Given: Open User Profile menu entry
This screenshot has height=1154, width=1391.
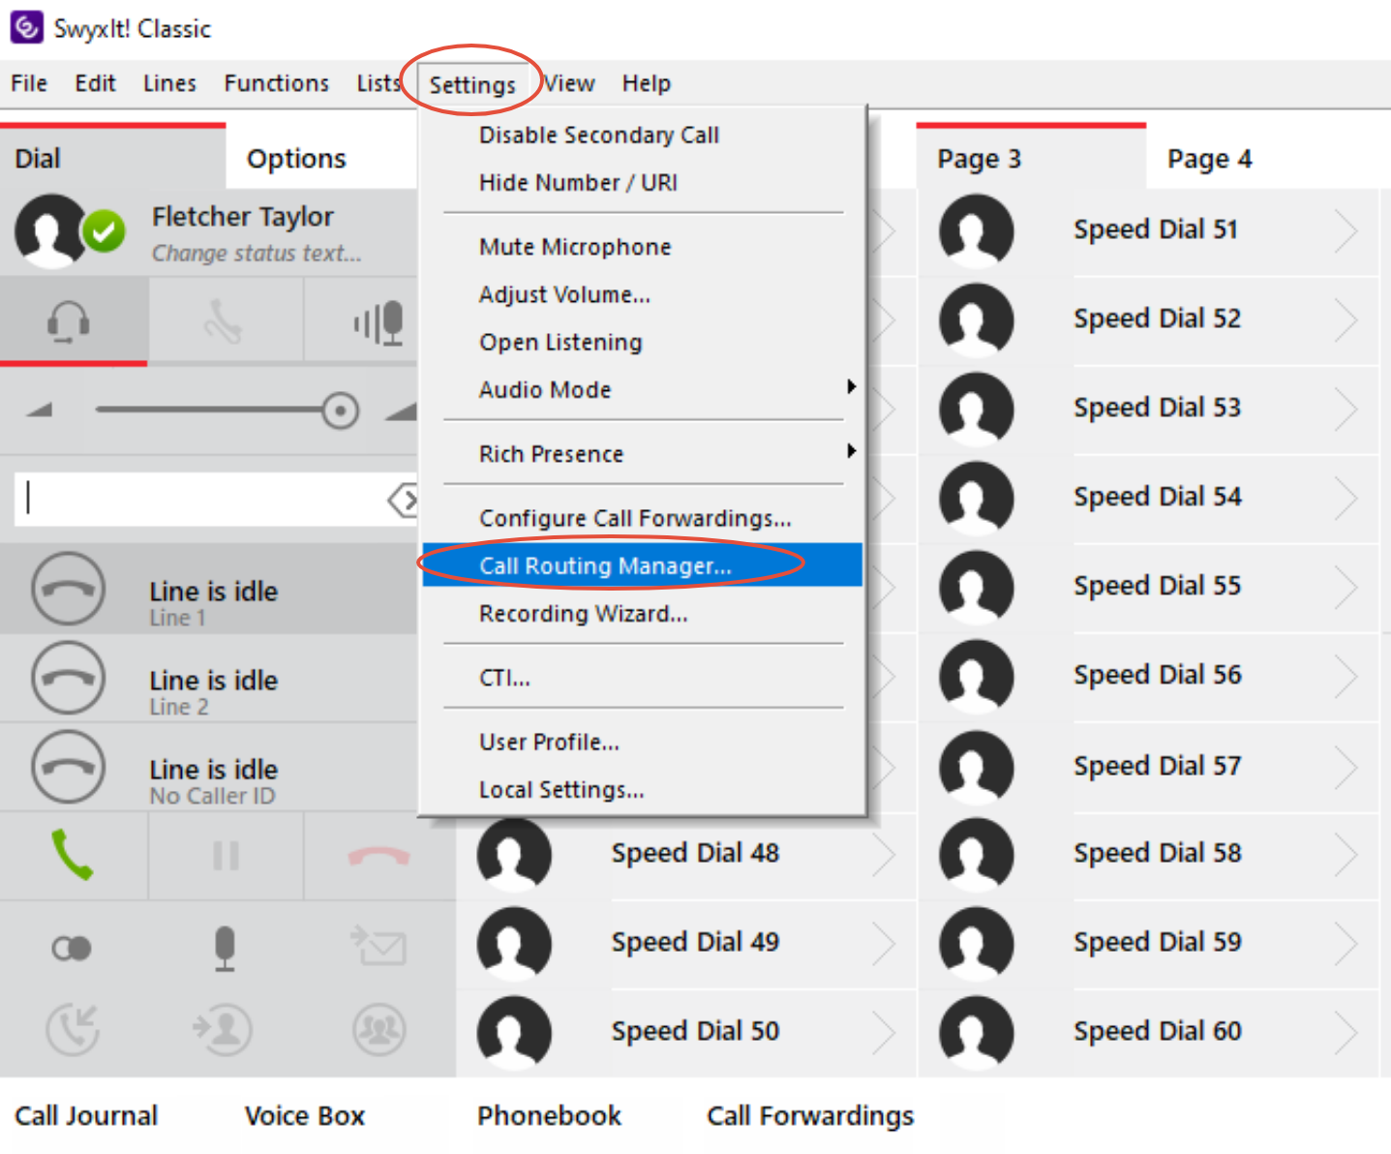Looking at the screenshot, I should (643, 742).
